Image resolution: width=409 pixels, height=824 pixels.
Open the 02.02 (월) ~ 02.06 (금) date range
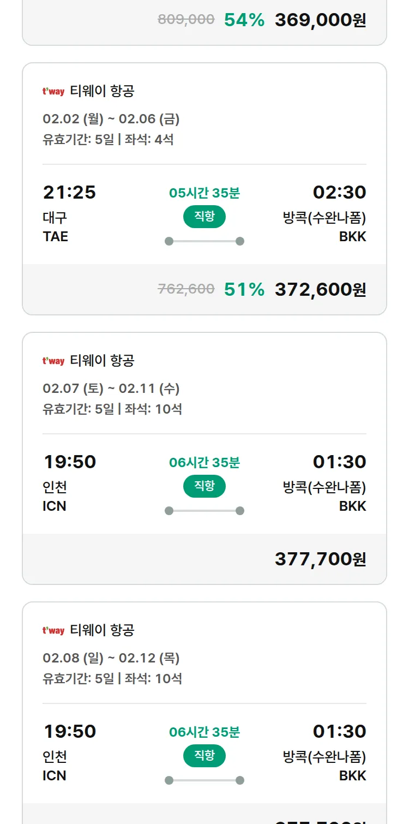pos(111,119)
